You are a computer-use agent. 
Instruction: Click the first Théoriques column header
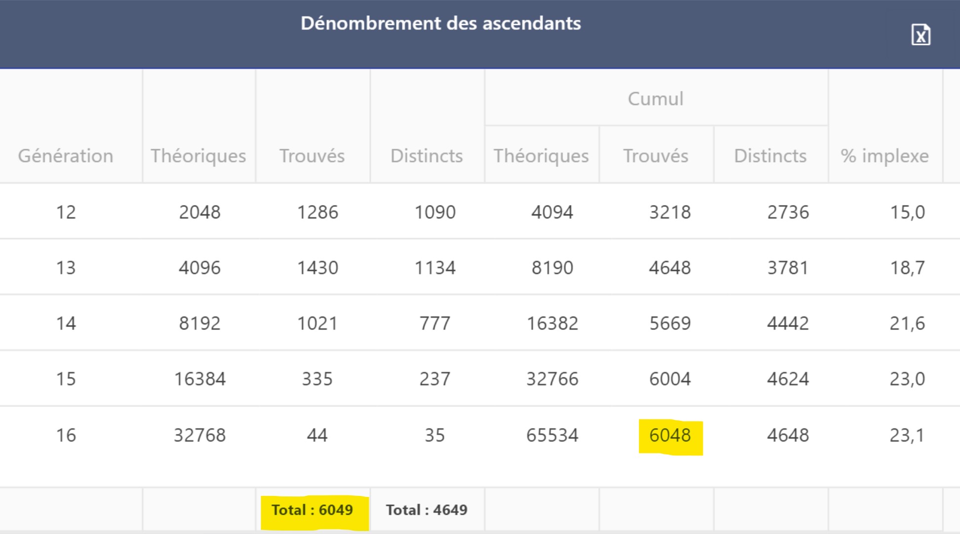tap(199, 156)
